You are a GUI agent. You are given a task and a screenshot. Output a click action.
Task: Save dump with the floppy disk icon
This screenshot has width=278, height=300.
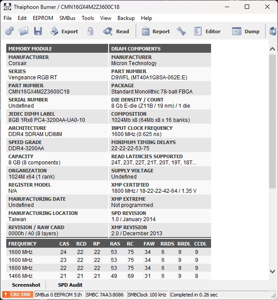38,31
